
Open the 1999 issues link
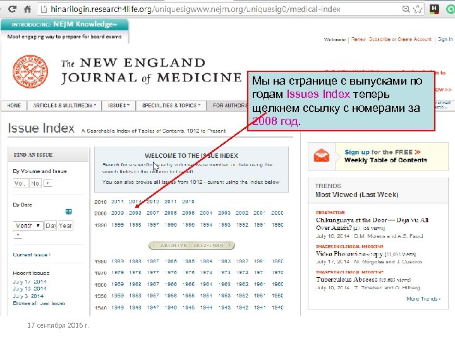coord(118,225)
